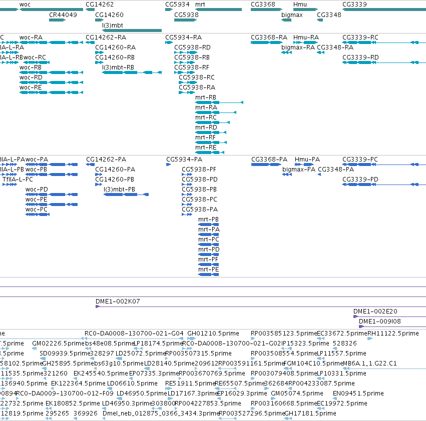This screenshot has height=421, width=426.
Task: Click the CG3368 gene label
Action: (263, 4)
